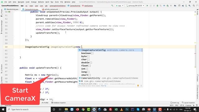Click the 4 spaces indent setting
Image resolution: width=199 pixels, height=112 pixels.
tap(188, 105)
